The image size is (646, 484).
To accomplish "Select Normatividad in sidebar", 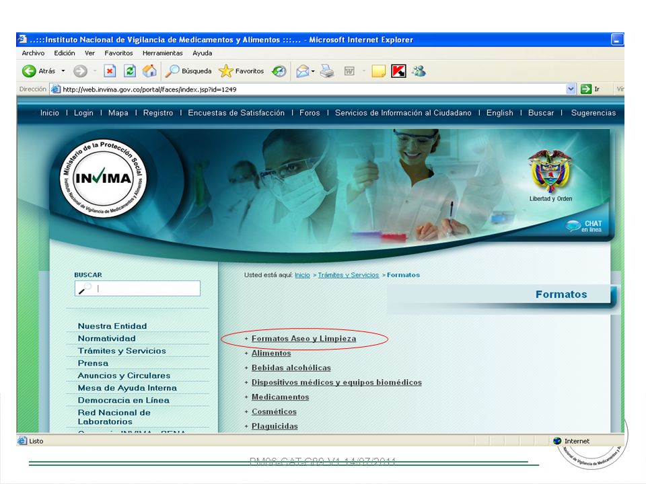I will tap(107, 338).
